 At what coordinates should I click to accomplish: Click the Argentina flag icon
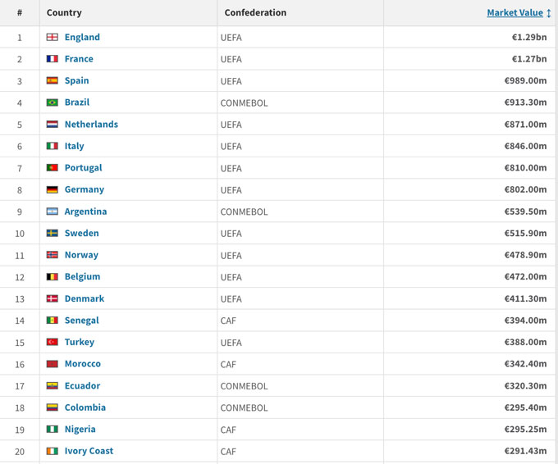(53, 212)
